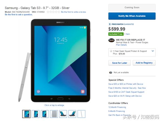Screen dimensions: 162x121
Task: Click the Geek Squad logo icon
Action: (x=111, y=40)
